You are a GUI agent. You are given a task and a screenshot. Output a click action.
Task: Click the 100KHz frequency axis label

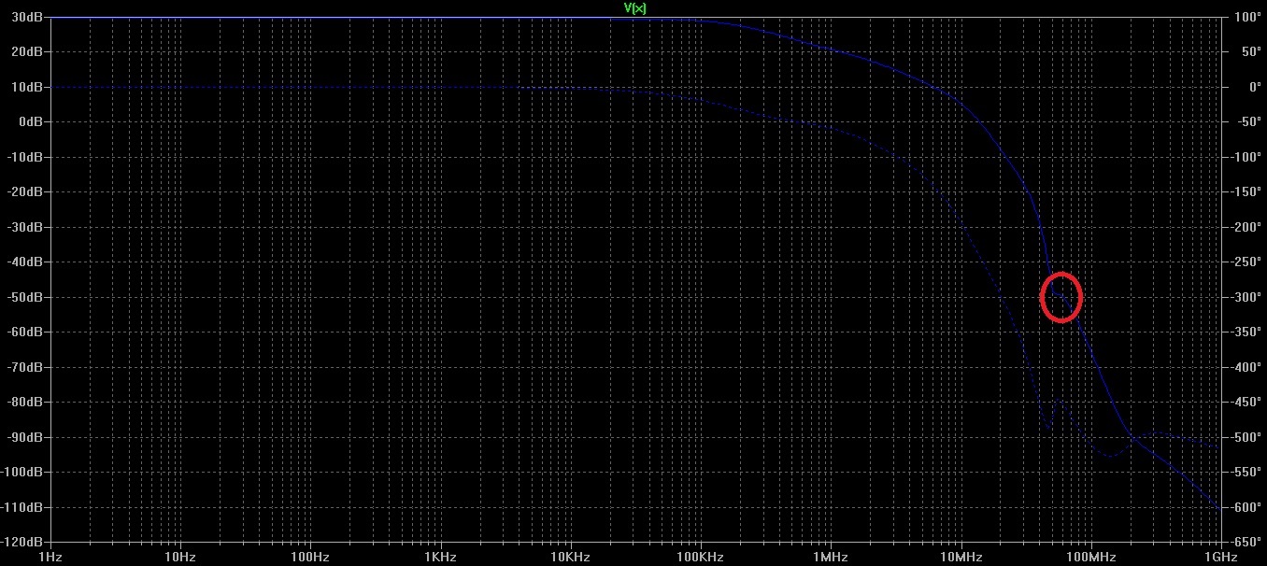[x=701, y=557]
